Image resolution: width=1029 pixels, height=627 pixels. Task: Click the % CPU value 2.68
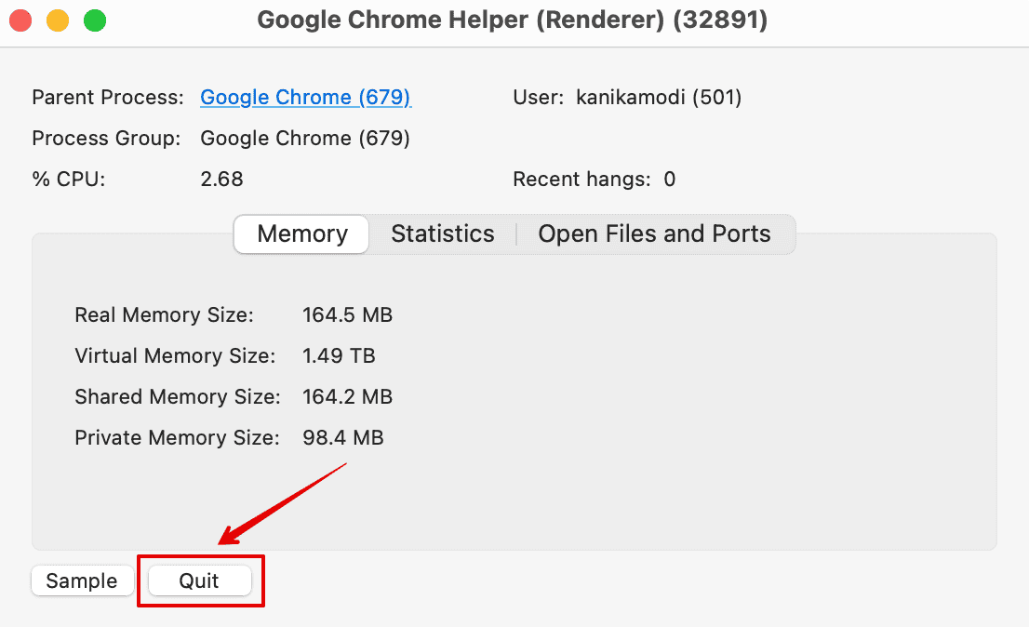[221, 180]
